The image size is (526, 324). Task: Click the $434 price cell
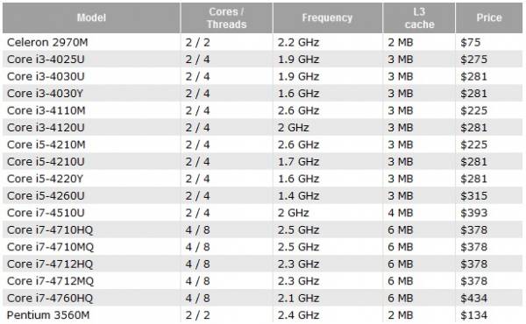click(x=489, y=298)
